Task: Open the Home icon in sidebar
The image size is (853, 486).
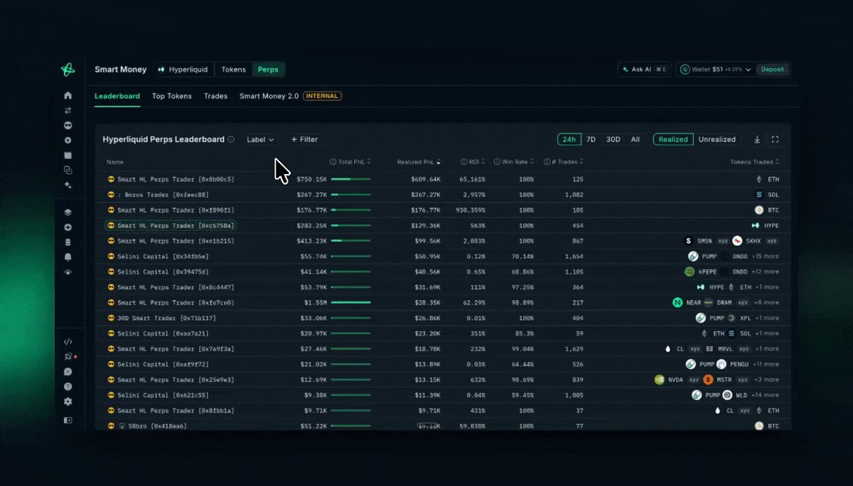Action: click(x=68, y=95)
